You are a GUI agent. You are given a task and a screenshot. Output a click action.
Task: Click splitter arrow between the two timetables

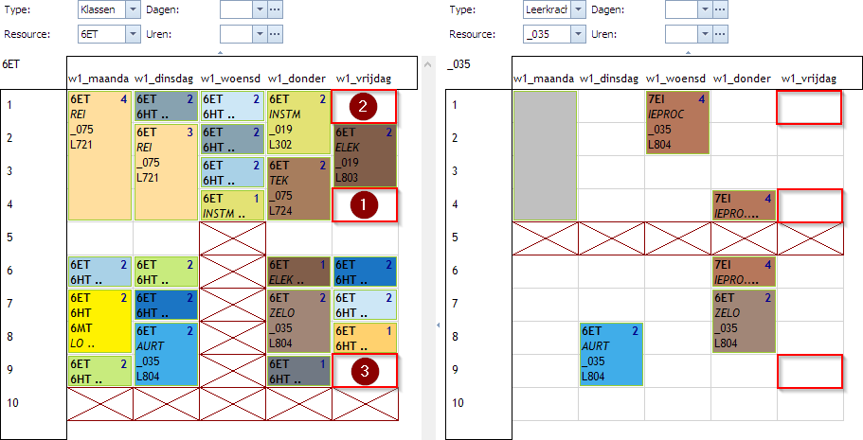(438, 326)
